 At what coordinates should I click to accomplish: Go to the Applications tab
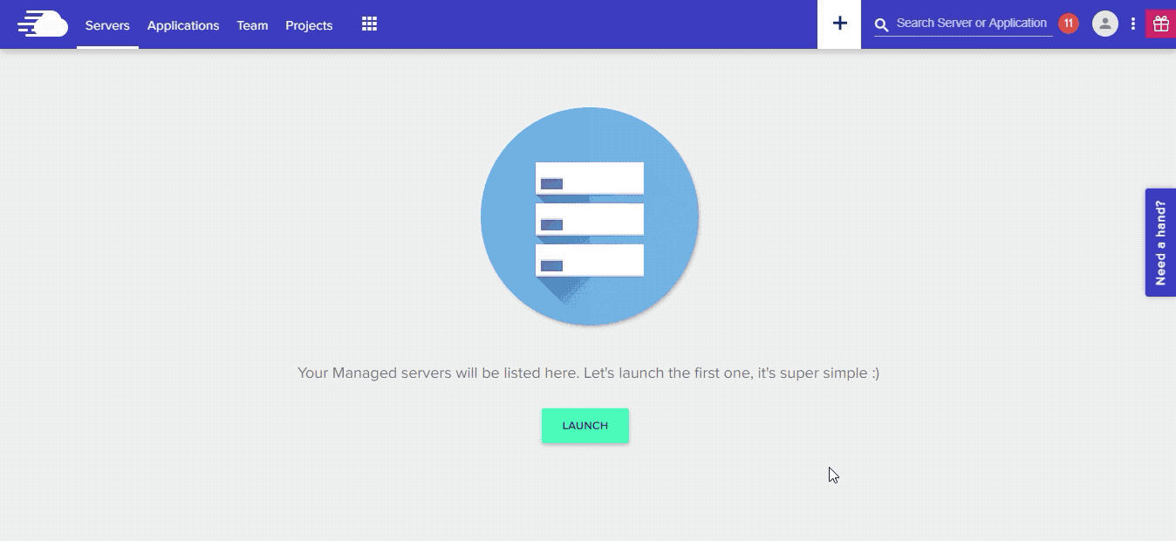[x=183, y=25]
